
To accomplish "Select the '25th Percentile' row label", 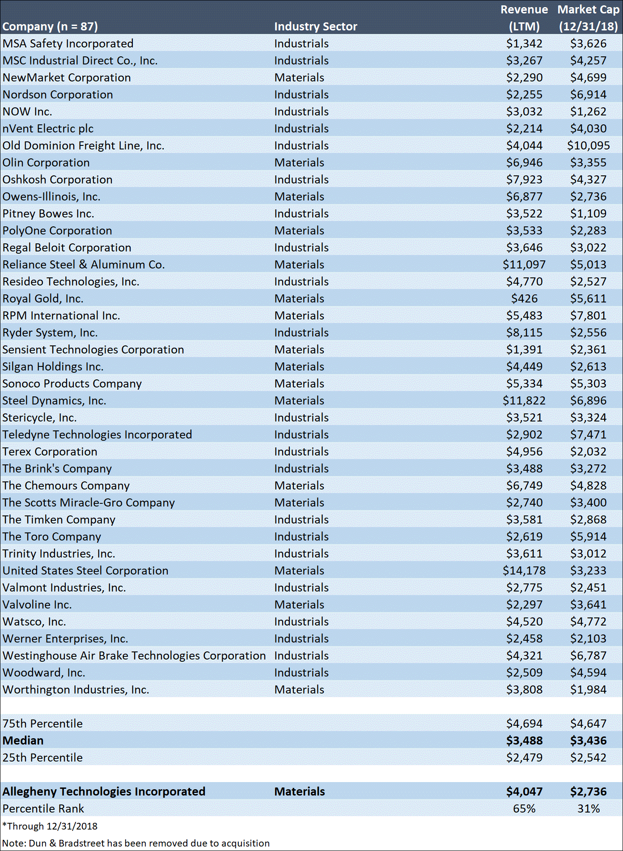I will (x=42, y=757).
